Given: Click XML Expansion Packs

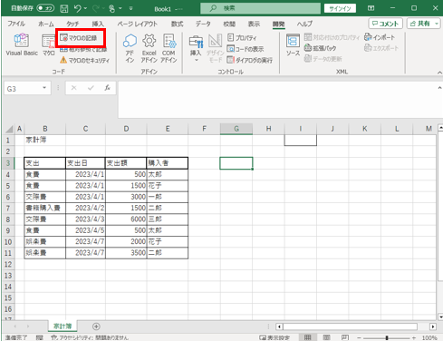Looking at the screenshot, I should tap(320, 48).
